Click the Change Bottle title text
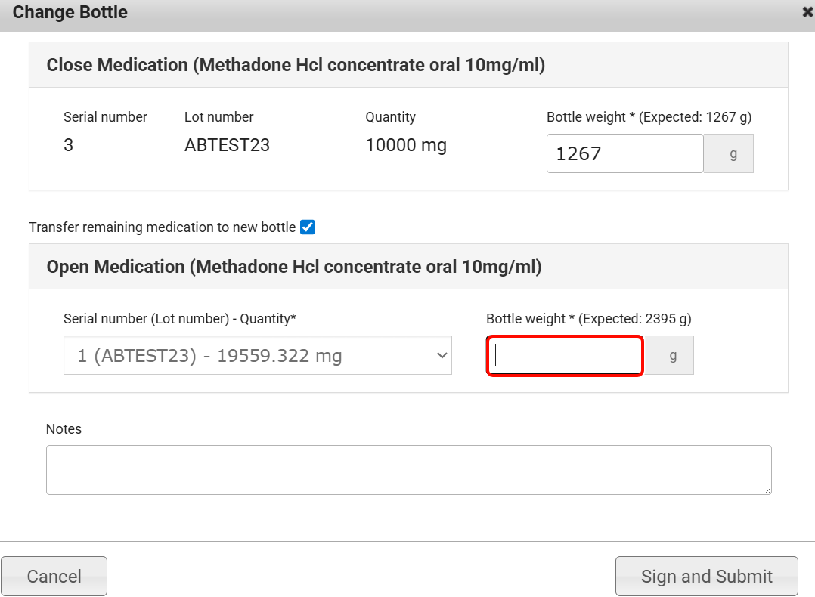 pos(70,13)
